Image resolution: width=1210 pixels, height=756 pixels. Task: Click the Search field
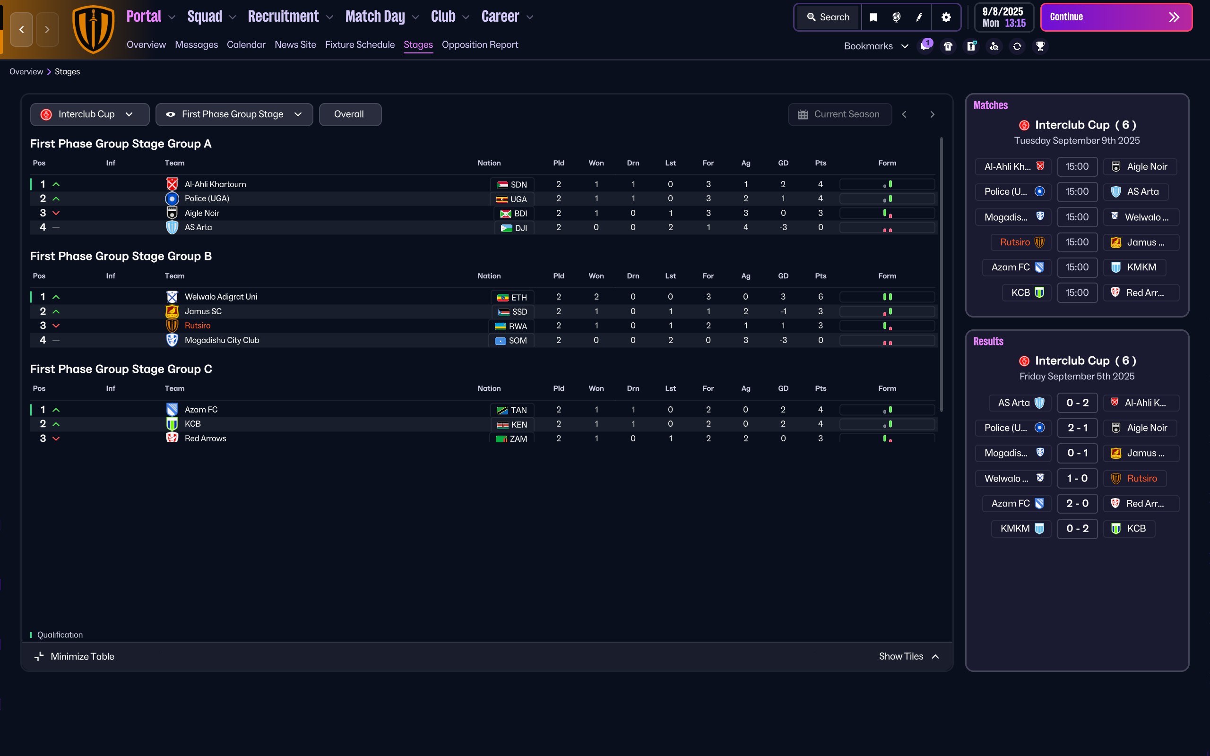pos(828,17)
